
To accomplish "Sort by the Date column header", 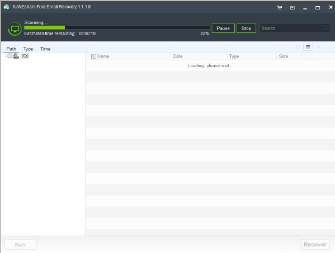I will point(177,56).
